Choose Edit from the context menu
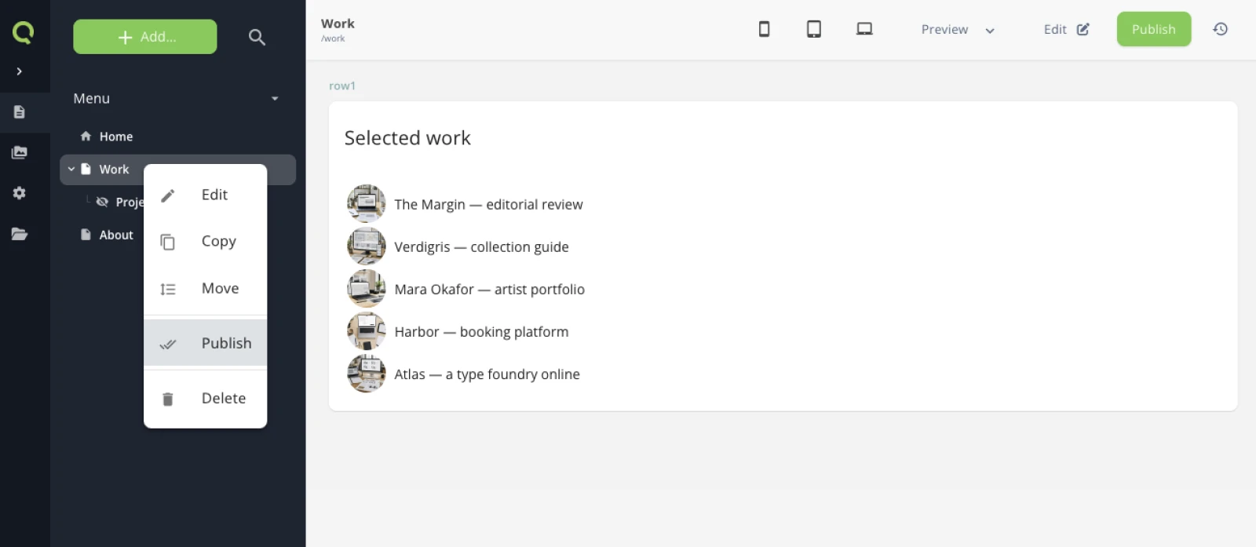 pos(206,195)
